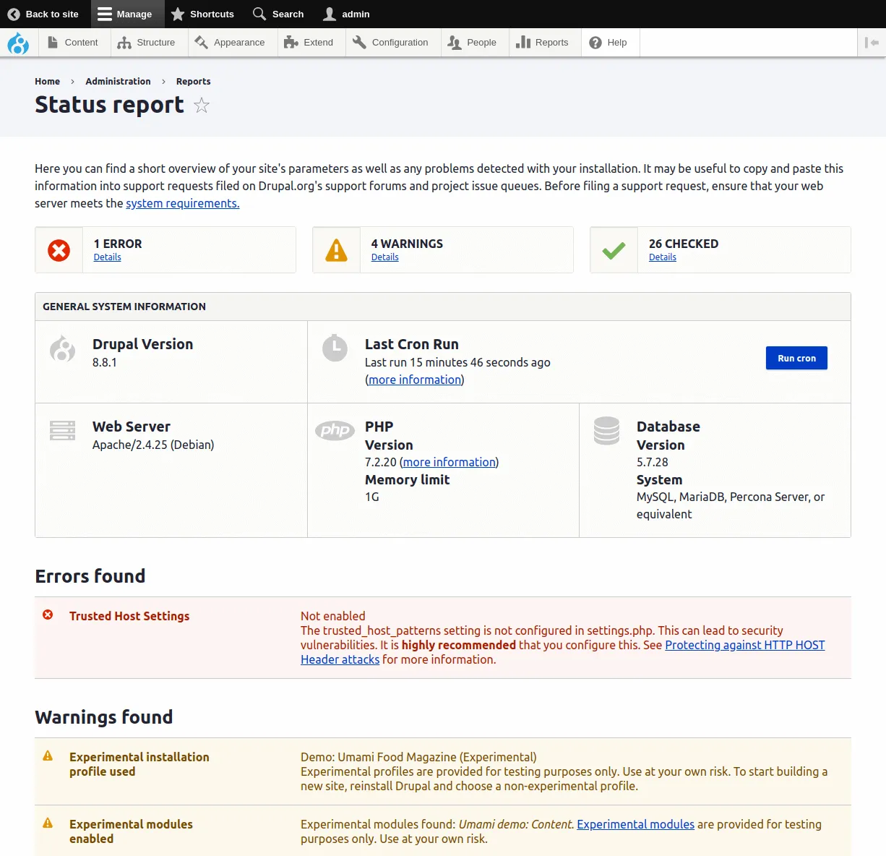Click Apache/2.4.25 (Debian) text
This screenshot has height=856, width=886.
153,445
